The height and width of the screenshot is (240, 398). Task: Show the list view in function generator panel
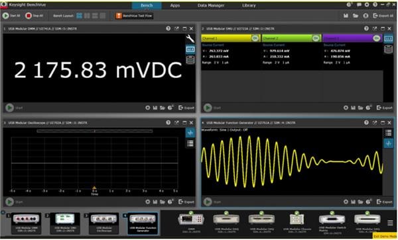pos(388,132)
